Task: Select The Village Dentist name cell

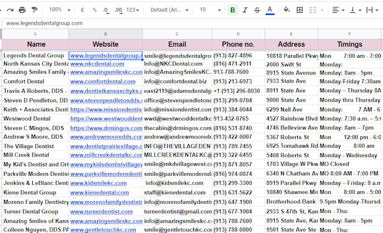Action: [35, 147]
